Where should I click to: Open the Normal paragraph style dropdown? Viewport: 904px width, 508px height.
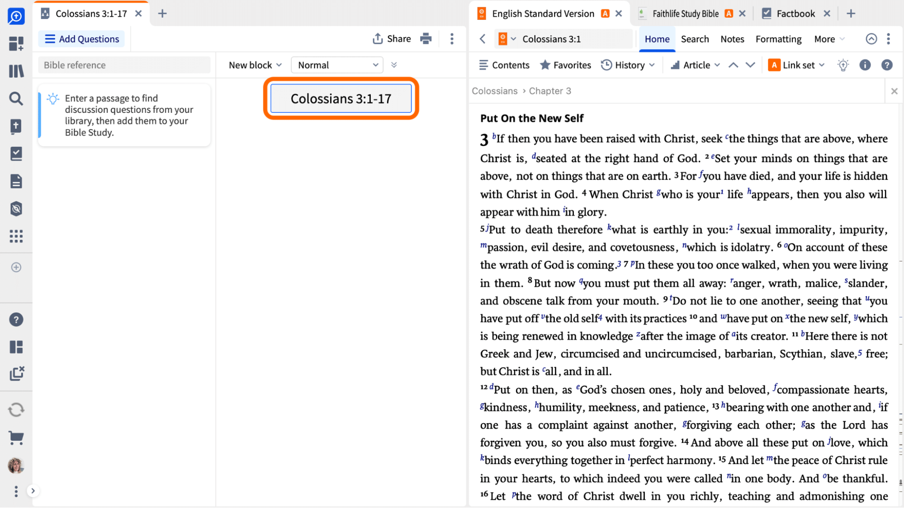click(337, 65)
